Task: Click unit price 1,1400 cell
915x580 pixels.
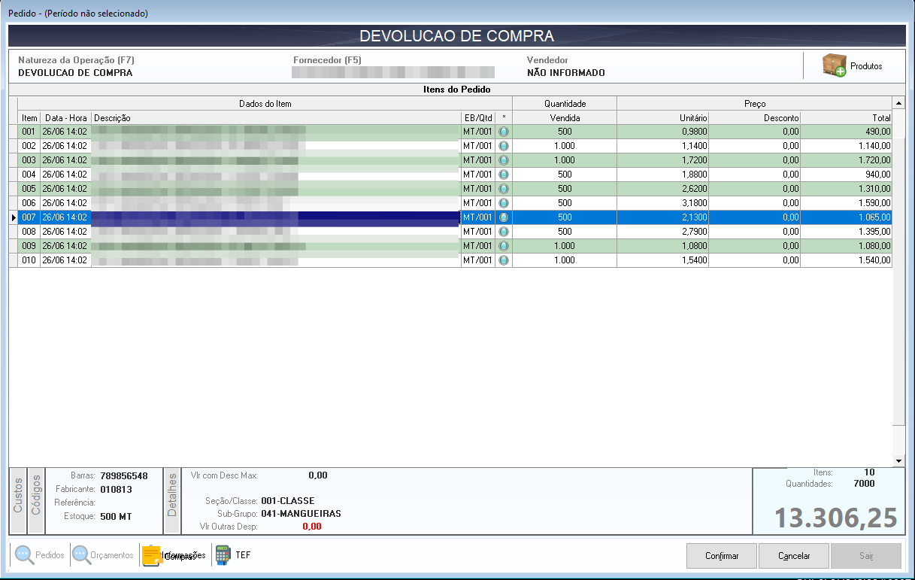Action: tap(662, 145)
